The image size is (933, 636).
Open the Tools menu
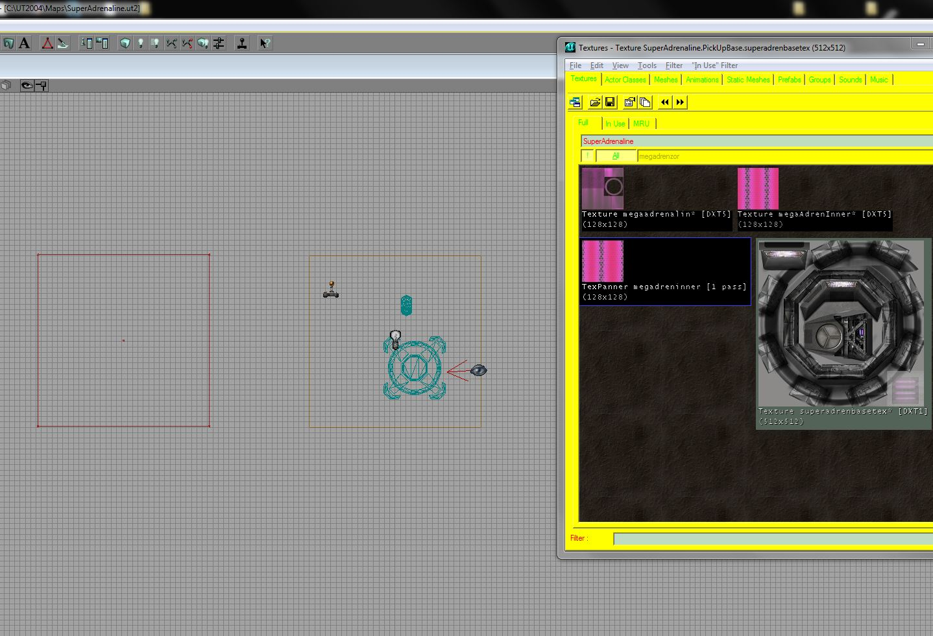pyautogui.click(x=646, y=65)
